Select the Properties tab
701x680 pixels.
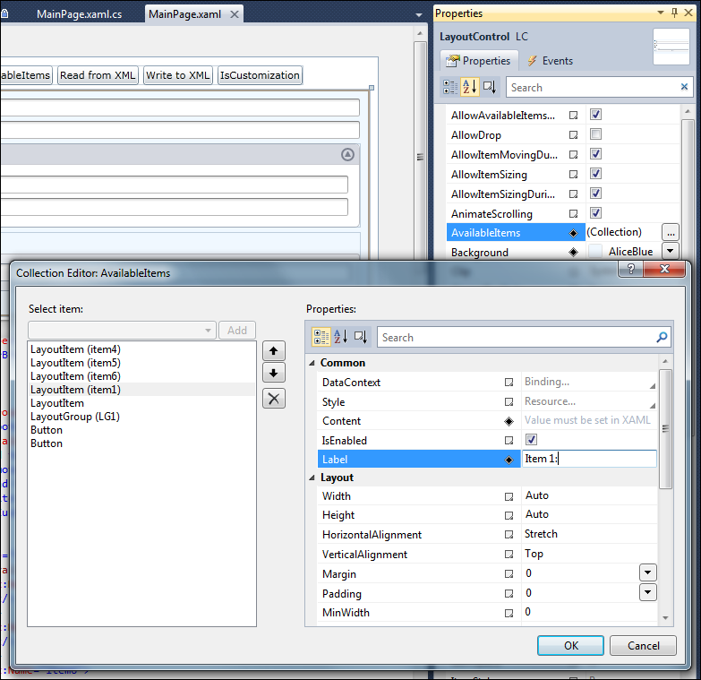479,61
